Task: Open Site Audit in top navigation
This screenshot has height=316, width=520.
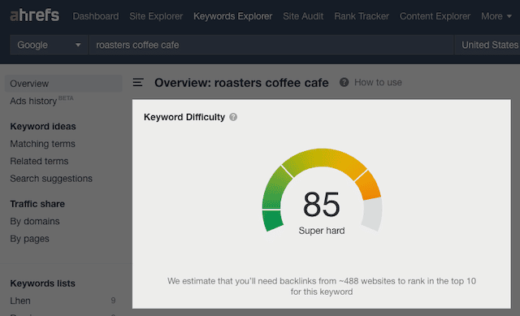Action: point(303,16)
